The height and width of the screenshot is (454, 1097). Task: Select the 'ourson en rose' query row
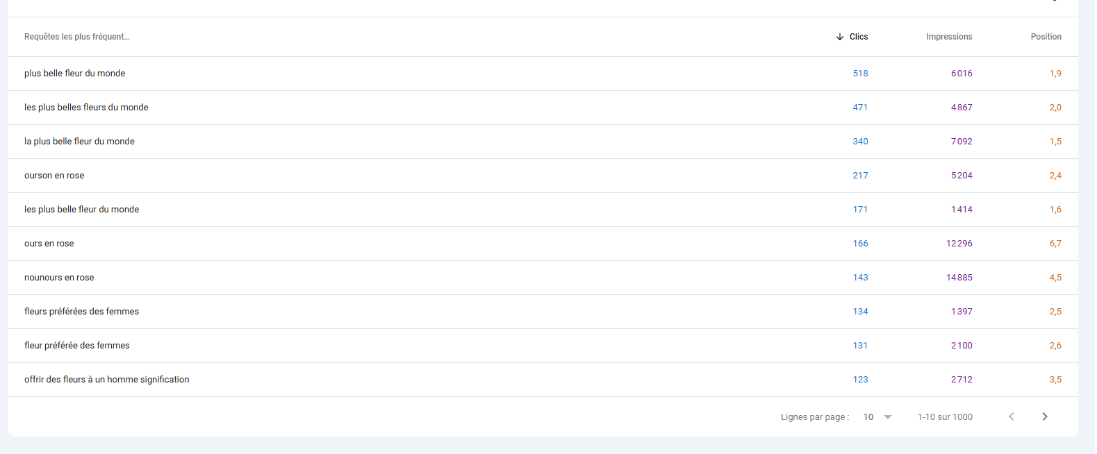543,176
